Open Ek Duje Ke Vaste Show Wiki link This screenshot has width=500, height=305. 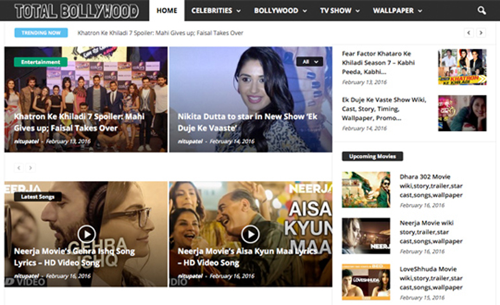(x=384, y=108)
